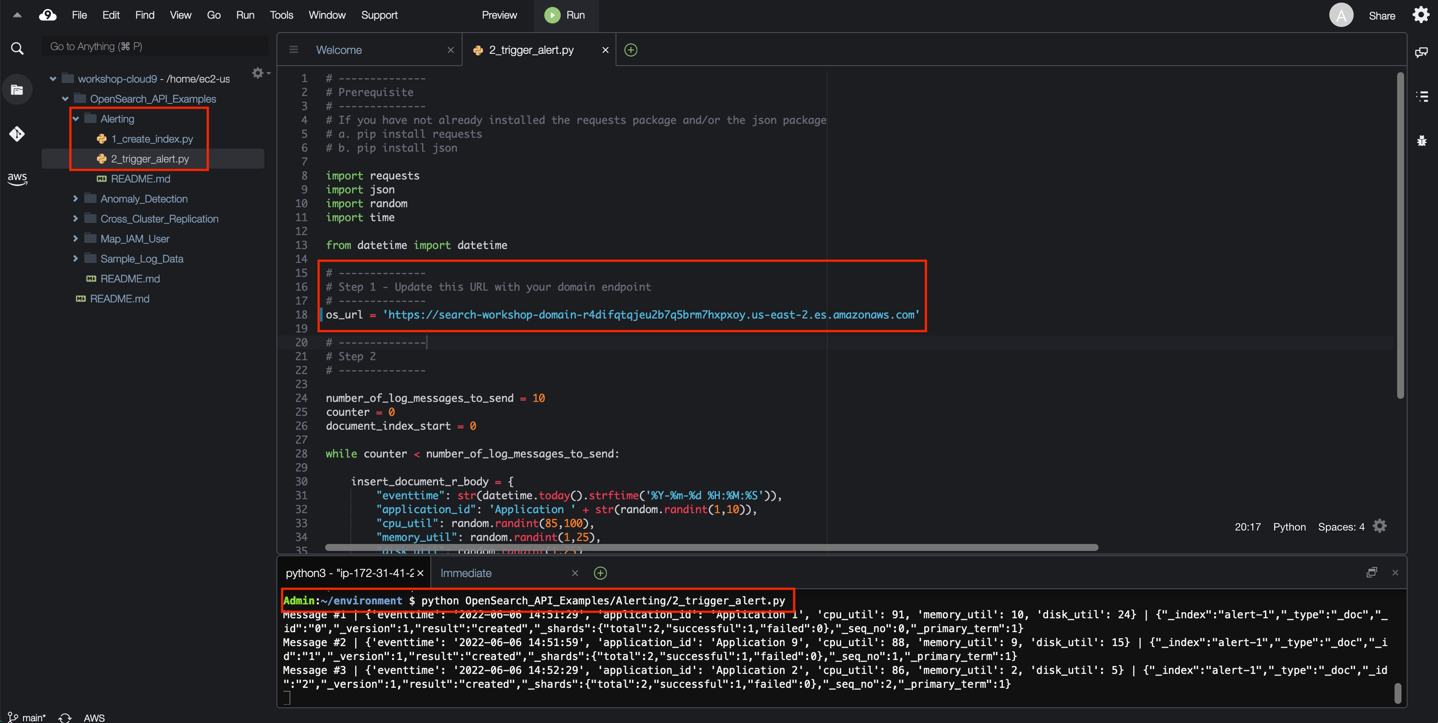This screenshot has width=1438, height=723.
Task: Open preferences gear at top right
Action: coord(1421,15)
